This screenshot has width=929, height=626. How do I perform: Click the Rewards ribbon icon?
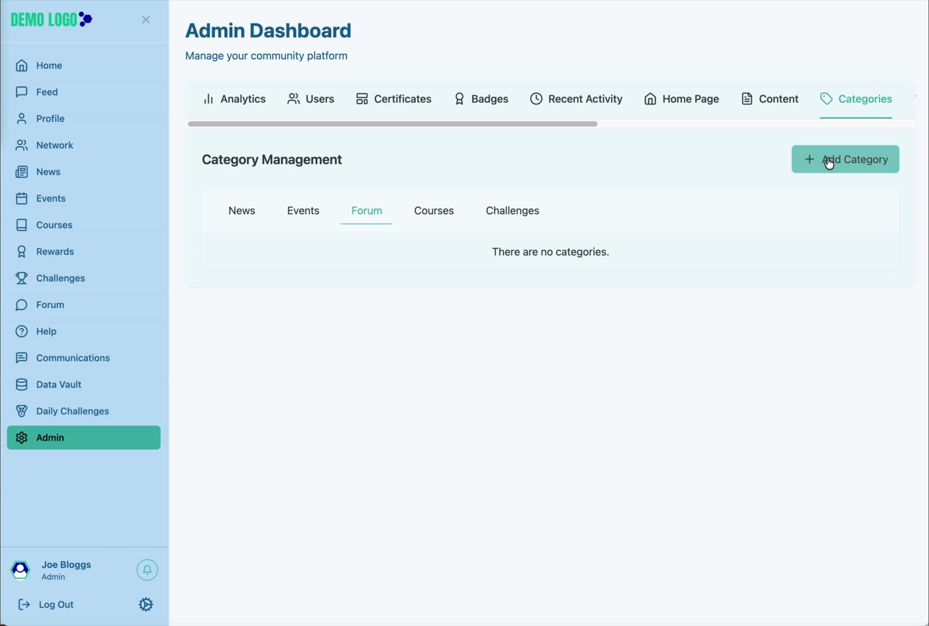click(22, 251)
